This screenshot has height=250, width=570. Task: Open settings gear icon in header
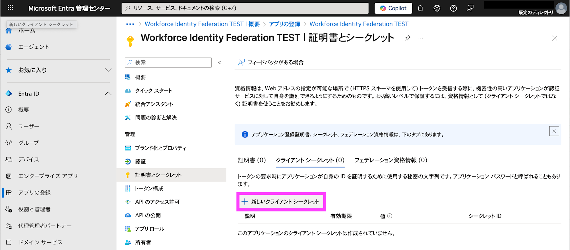[437, 8]
